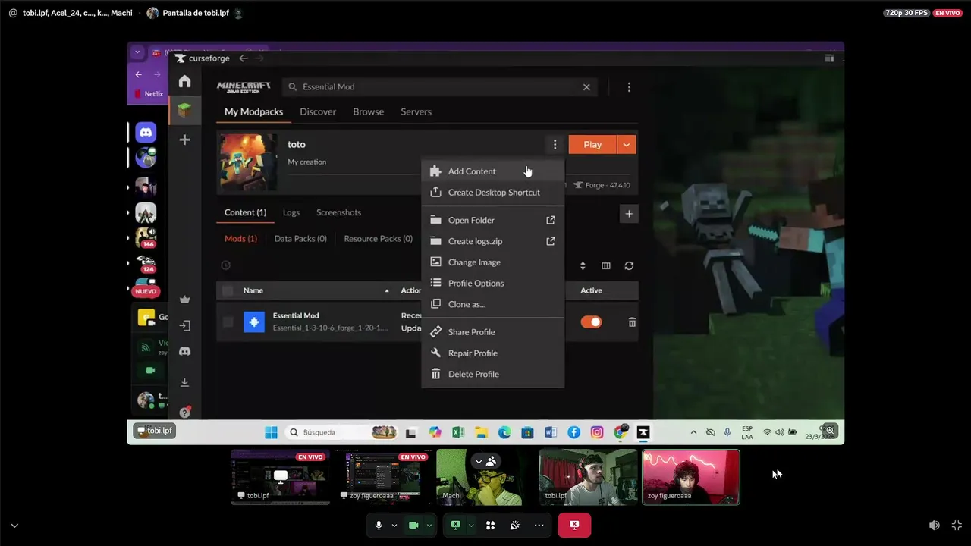971x546 pixels.
Task: Click the sign-in arrow icon in CurseForge sidebar
Action: (184, 325)
